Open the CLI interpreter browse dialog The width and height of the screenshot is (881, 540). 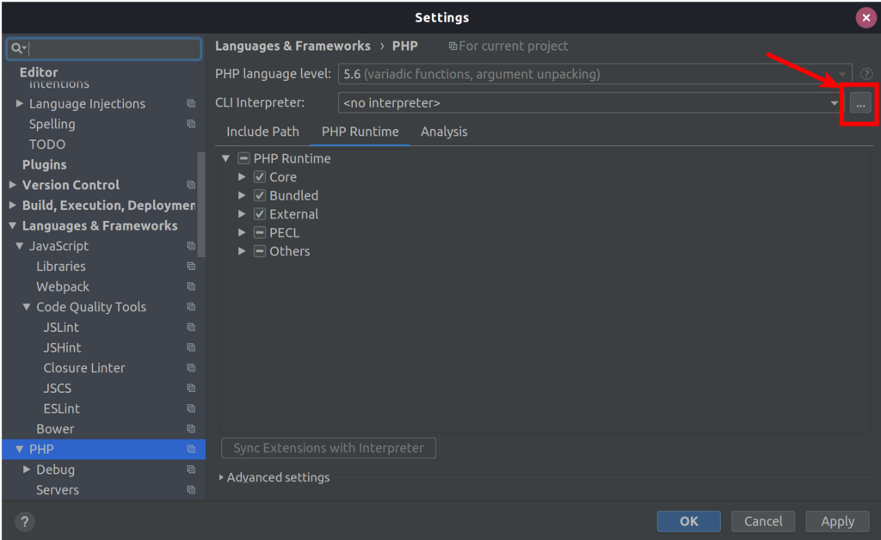coord(859,102)
